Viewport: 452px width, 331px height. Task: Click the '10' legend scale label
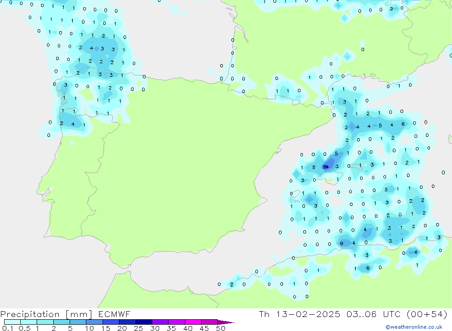pos(89,328)
